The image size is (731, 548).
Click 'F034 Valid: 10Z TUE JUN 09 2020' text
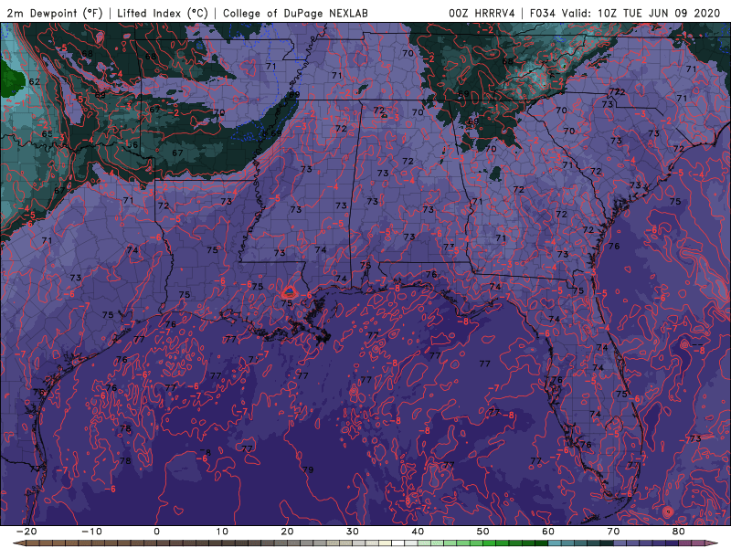625,13
